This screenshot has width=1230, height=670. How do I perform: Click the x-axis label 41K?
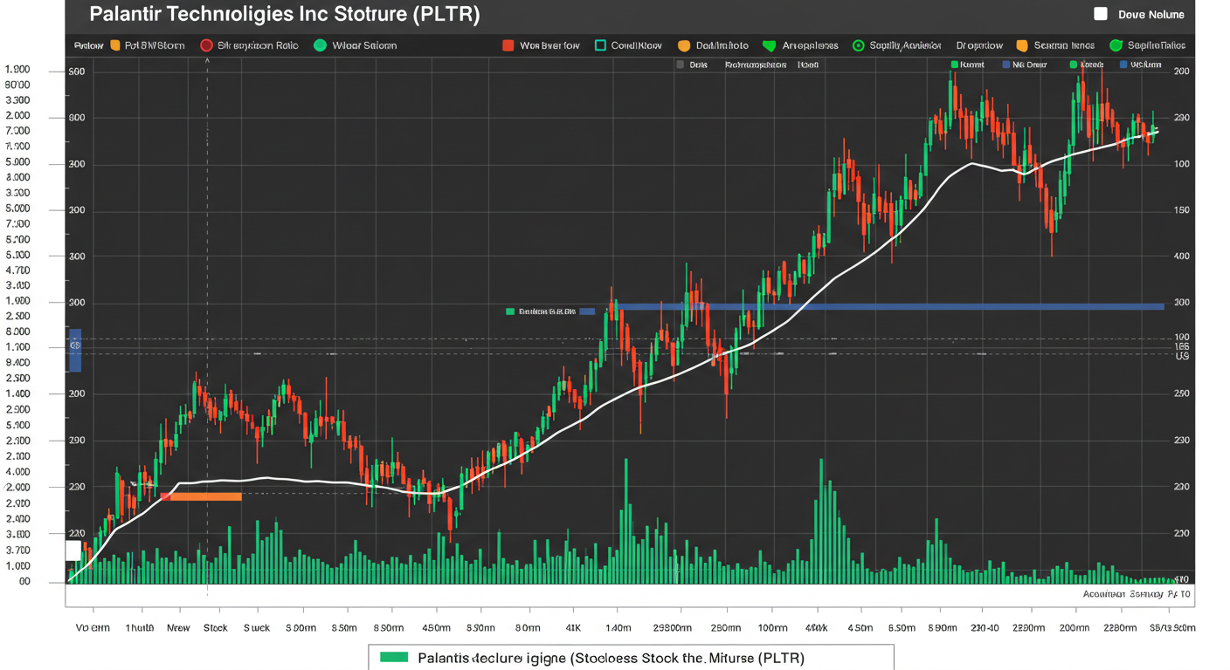pos(573,627)
